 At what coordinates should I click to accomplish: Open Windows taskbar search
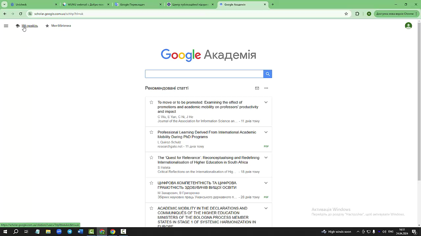pos(16,231)
